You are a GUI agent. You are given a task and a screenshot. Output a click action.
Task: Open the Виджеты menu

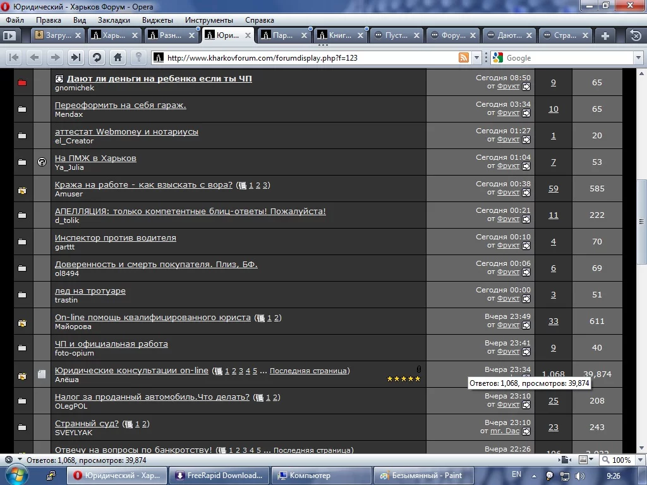click(x=157, y=20)
